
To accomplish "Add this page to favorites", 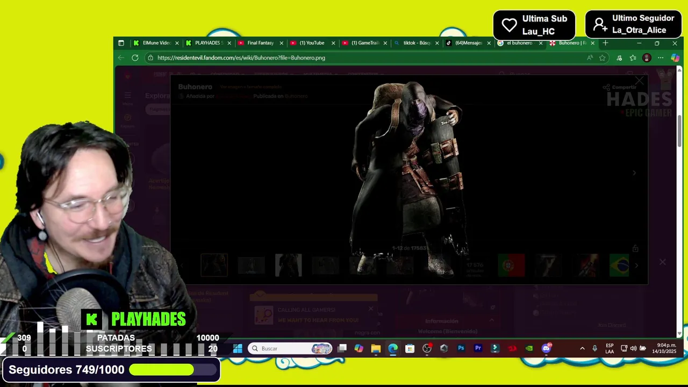I will point(603,58).
